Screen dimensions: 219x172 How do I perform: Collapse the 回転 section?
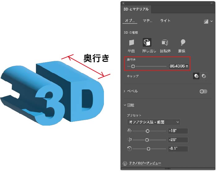pos(125,105)
